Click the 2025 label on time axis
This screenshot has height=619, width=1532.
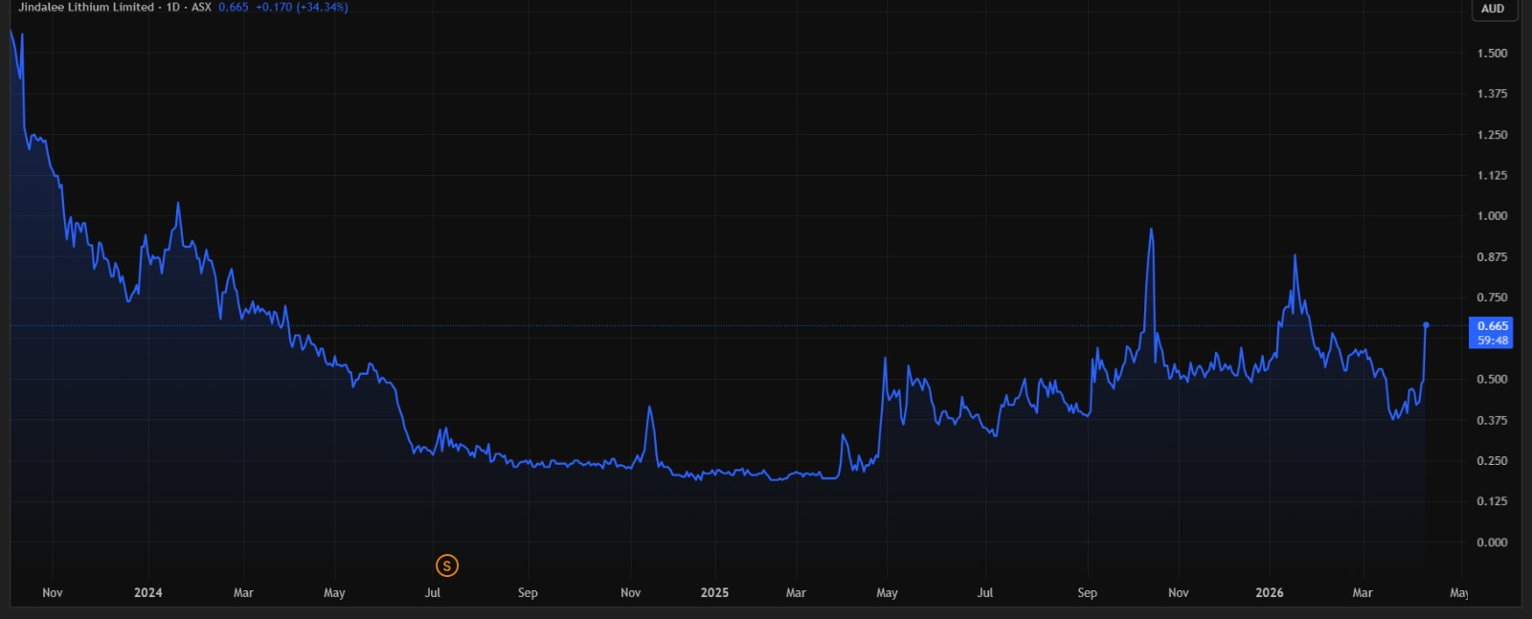(714, 592)
